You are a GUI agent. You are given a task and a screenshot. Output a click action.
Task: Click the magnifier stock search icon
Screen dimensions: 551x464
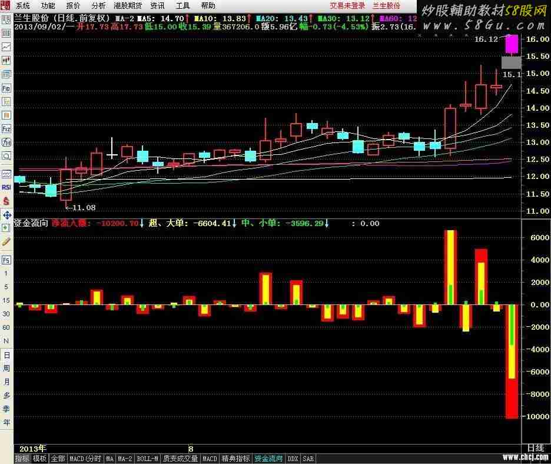point(6,155)
